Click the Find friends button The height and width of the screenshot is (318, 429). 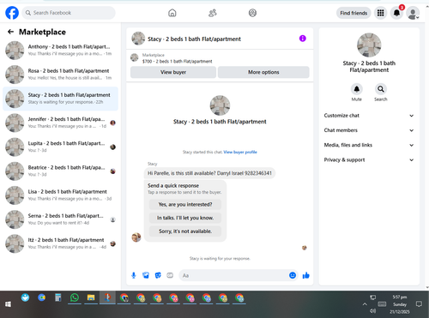353,13
